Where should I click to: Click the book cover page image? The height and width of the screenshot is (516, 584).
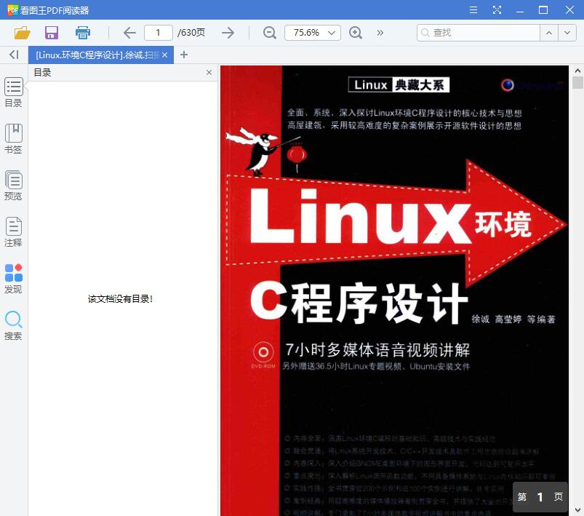pos(394,291)
